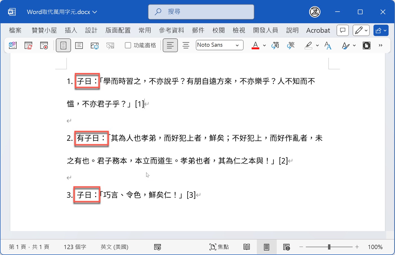395x255 pixels.
Task: Open the editing mode pencil dropdown
Action: pos(361,30)
